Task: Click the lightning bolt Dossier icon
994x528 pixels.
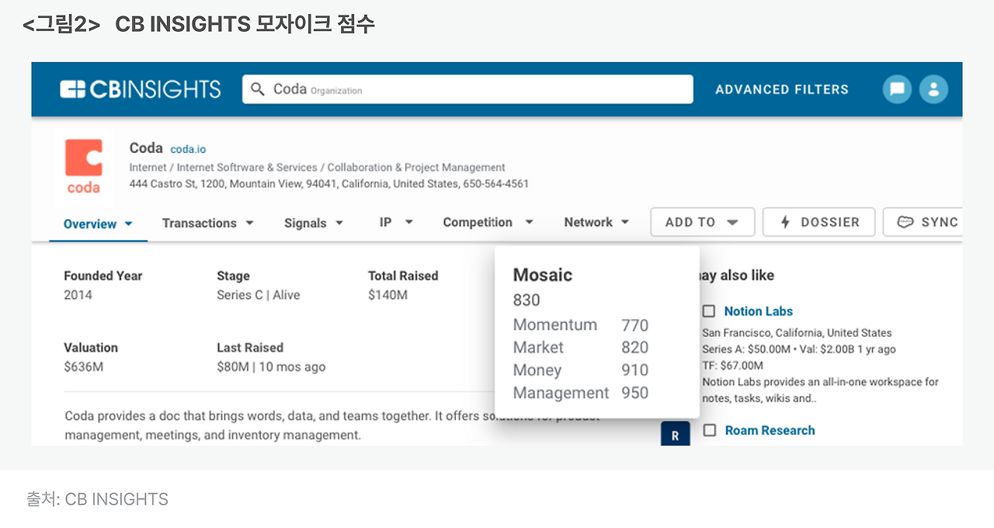Action: (x=785, y=222)
